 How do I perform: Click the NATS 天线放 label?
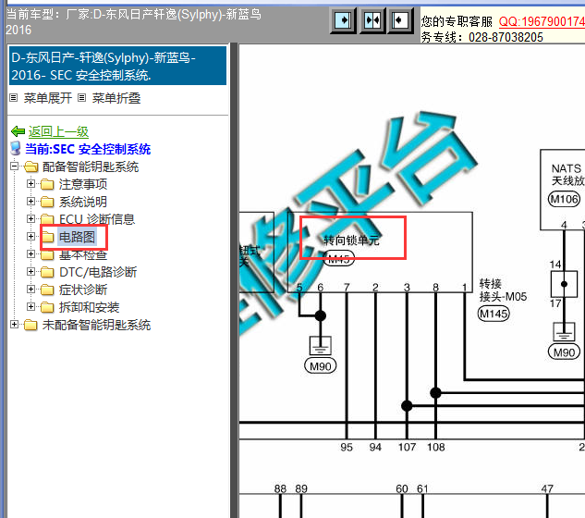point(567,175)
